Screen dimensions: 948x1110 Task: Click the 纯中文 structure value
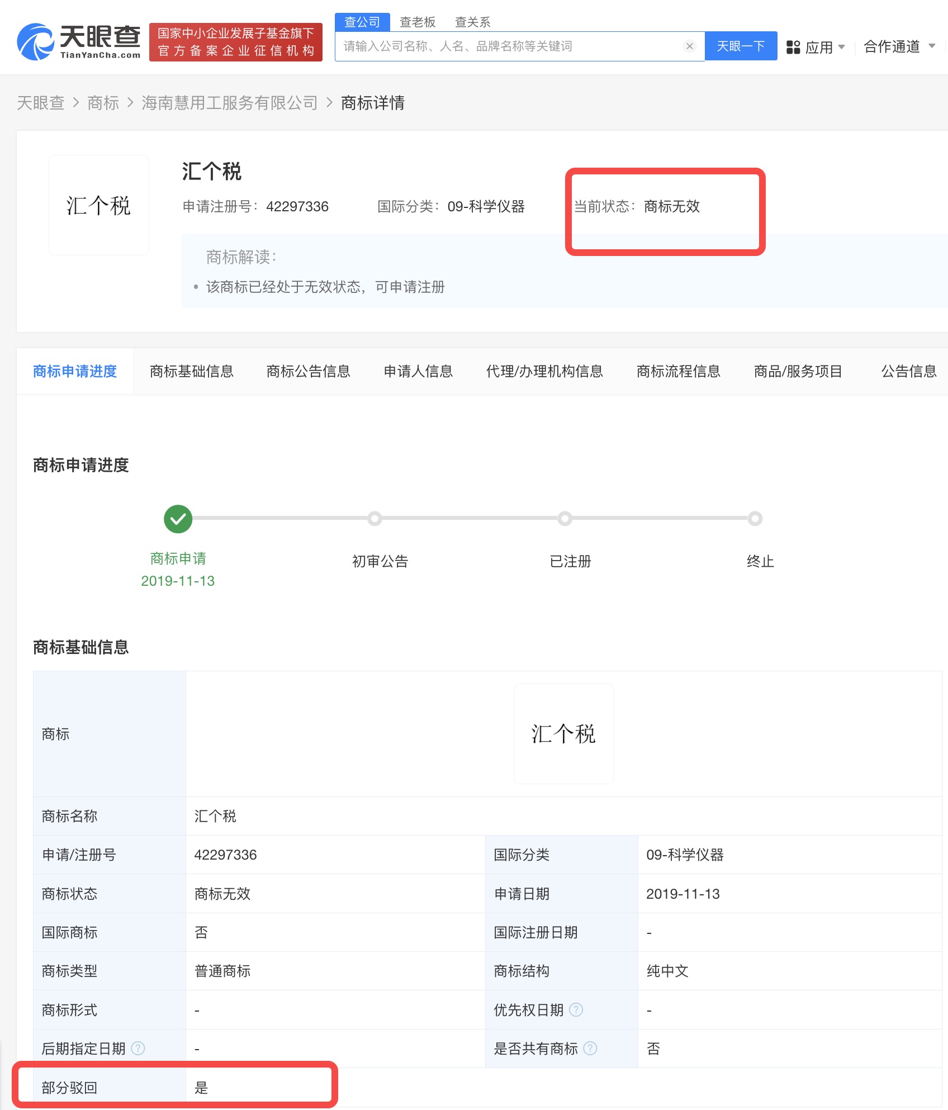click(x=667, y=971)
